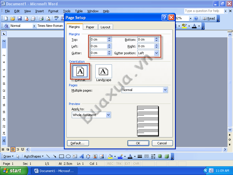The image size is (233, 175).
Task: Open the Style dropdown showing Normal
Action: click(34, 26)
